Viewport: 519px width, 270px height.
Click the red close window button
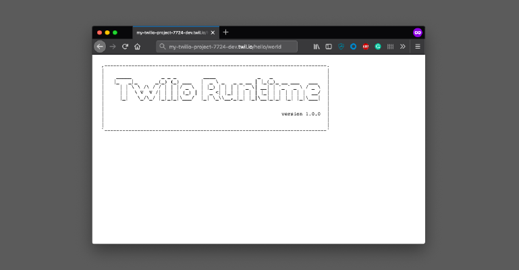point(99,32)
